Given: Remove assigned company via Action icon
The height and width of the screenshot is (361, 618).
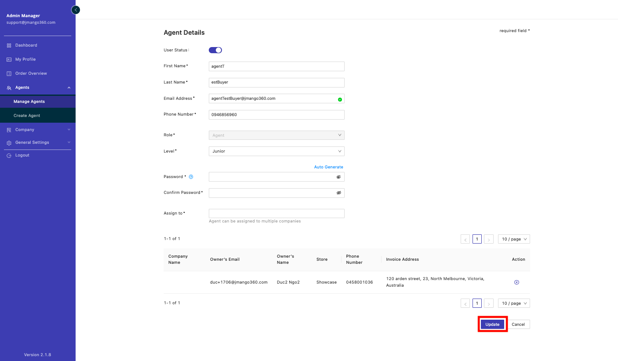Looking at the screenshot, I should 516,282.
